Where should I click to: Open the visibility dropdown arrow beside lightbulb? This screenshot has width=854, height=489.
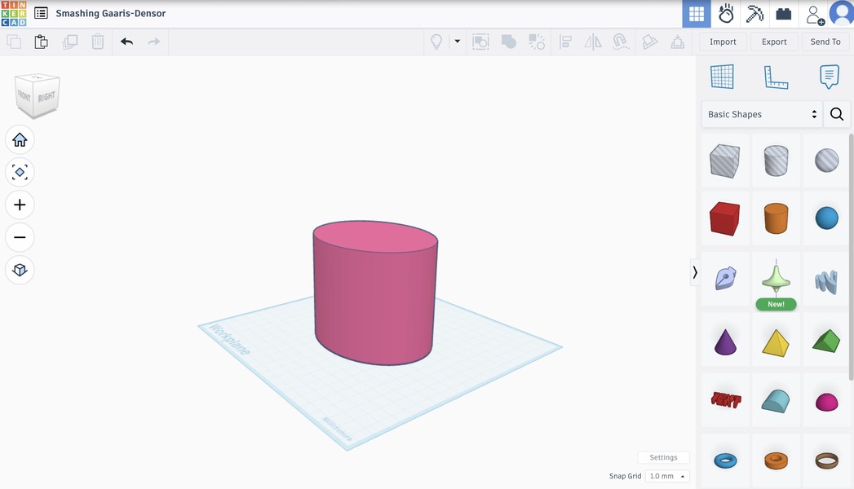(457, 42)
